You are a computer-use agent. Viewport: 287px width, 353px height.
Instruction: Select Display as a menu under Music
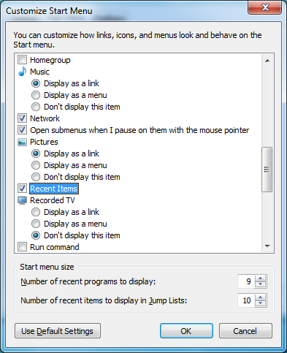coord(36,95)
